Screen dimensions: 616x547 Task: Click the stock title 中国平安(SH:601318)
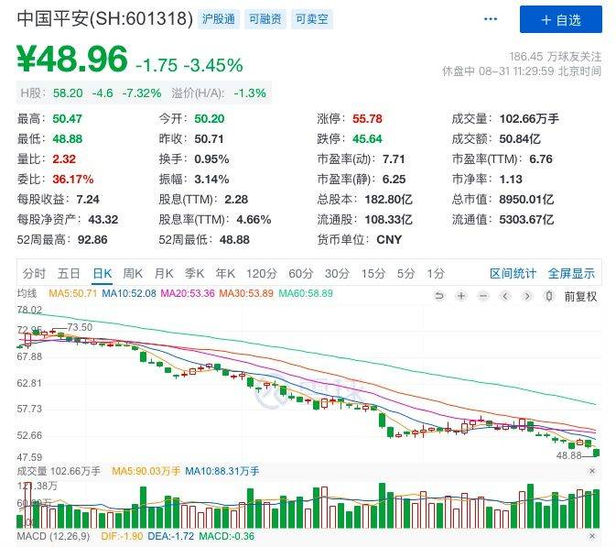(105, 18)
